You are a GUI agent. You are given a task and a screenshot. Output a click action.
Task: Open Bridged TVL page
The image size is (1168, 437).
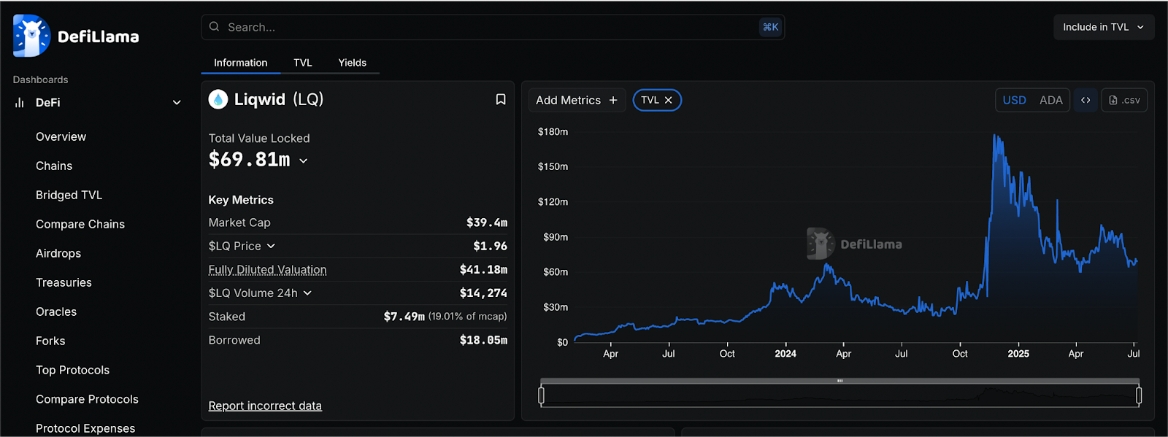[x=69, y=195]
